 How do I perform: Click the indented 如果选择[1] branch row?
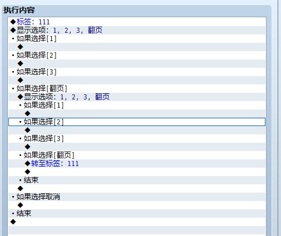(x=137, y=105)
